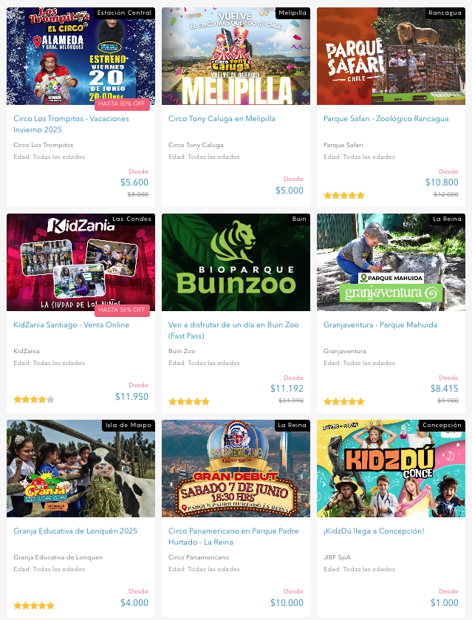Click the HASTA 30% OFF badge
Viewport: 472px width, 620px height.
[x=122, y=103]
